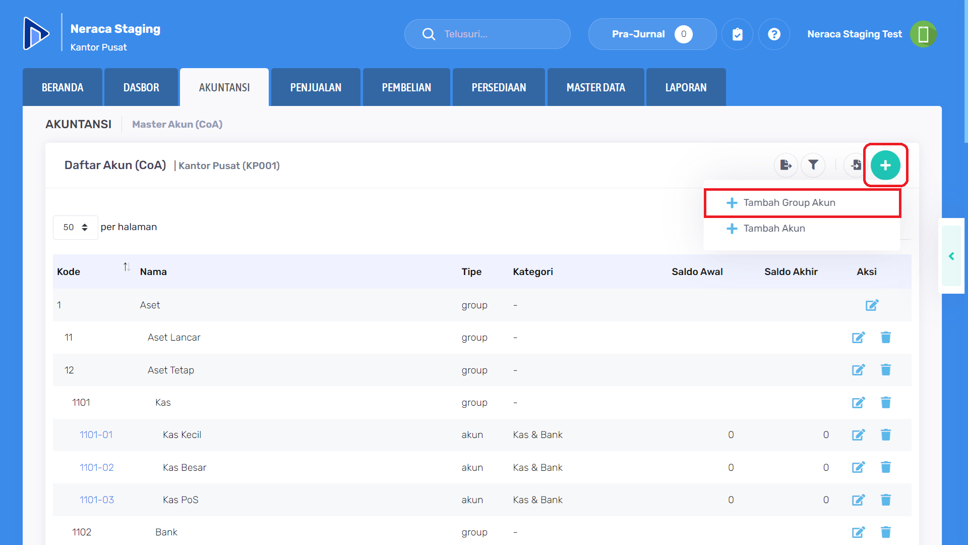Open the MASTER DATA tab
The height and width of the screenshot is (545, 968).
click(595, 87)
